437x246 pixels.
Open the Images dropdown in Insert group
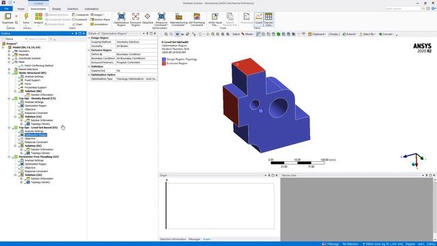point(97,15)
